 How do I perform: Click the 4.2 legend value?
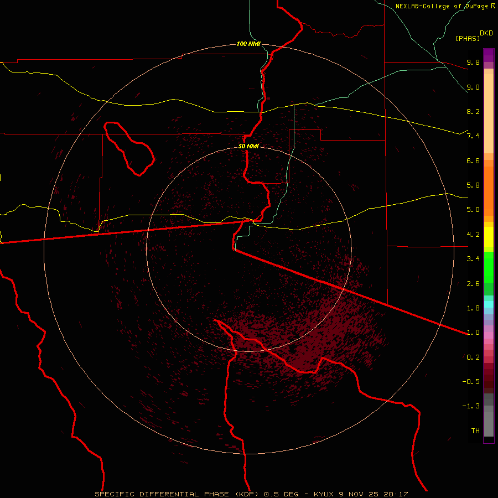[x=473, y=235]
